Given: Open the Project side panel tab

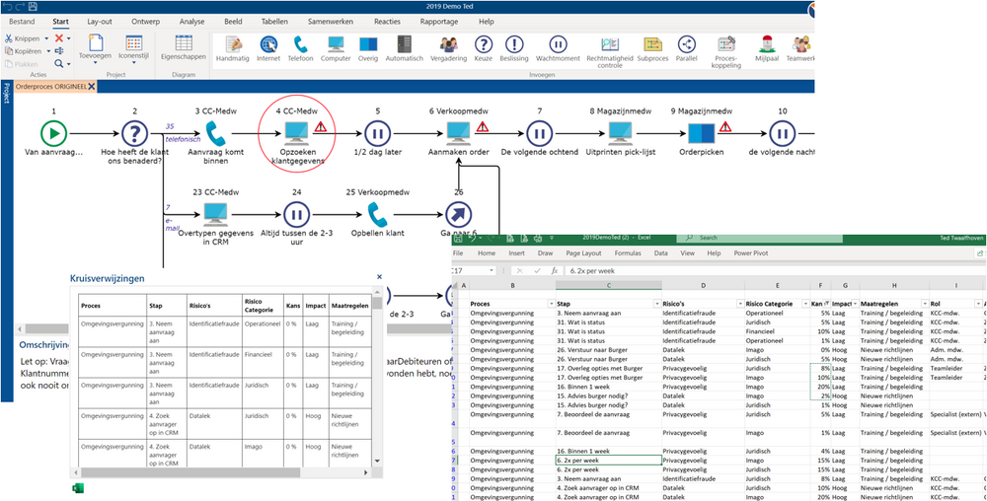Looking at the screenshot, I should click(6, 93).
